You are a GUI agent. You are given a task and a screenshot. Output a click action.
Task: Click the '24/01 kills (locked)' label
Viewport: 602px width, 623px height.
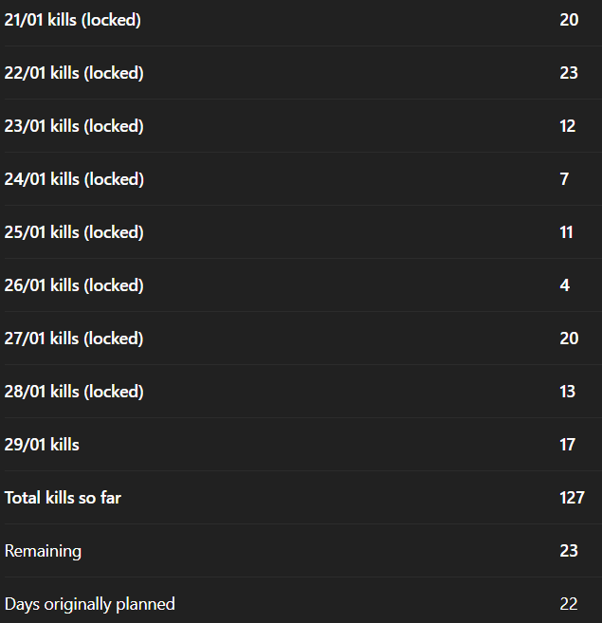tap(74, 179)
